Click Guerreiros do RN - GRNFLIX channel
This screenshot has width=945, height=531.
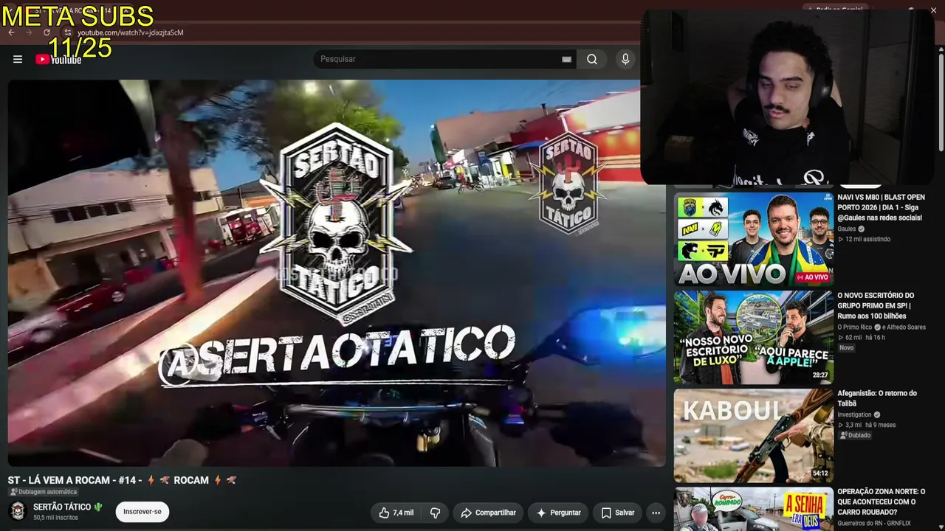874,524
